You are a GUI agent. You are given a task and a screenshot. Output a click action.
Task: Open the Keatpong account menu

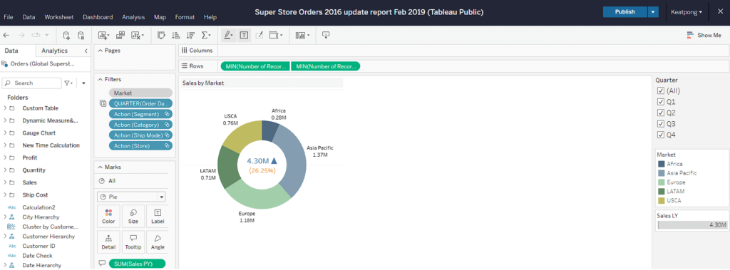click(x=687, y=12)
